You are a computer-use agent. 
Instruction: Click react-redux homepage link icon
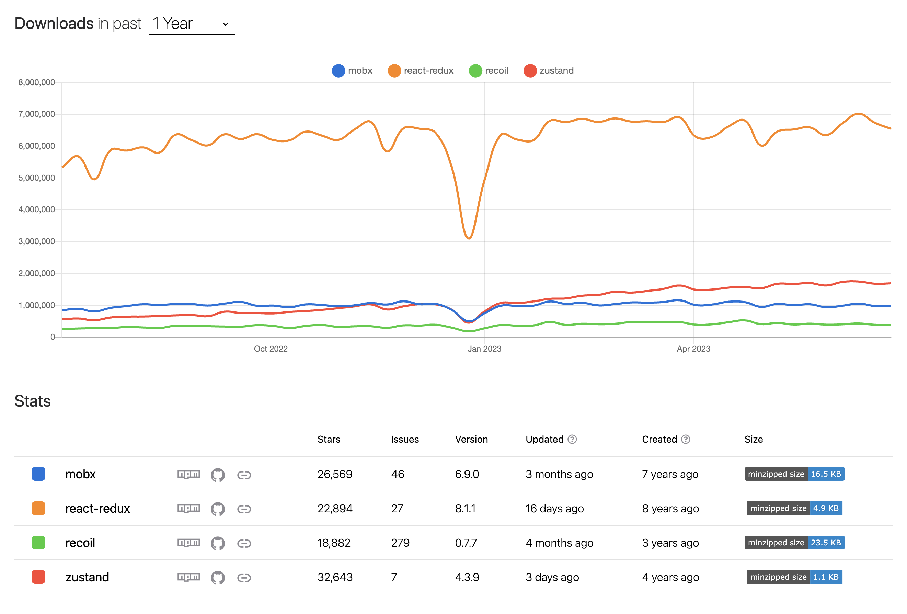[x=244, y=509]
